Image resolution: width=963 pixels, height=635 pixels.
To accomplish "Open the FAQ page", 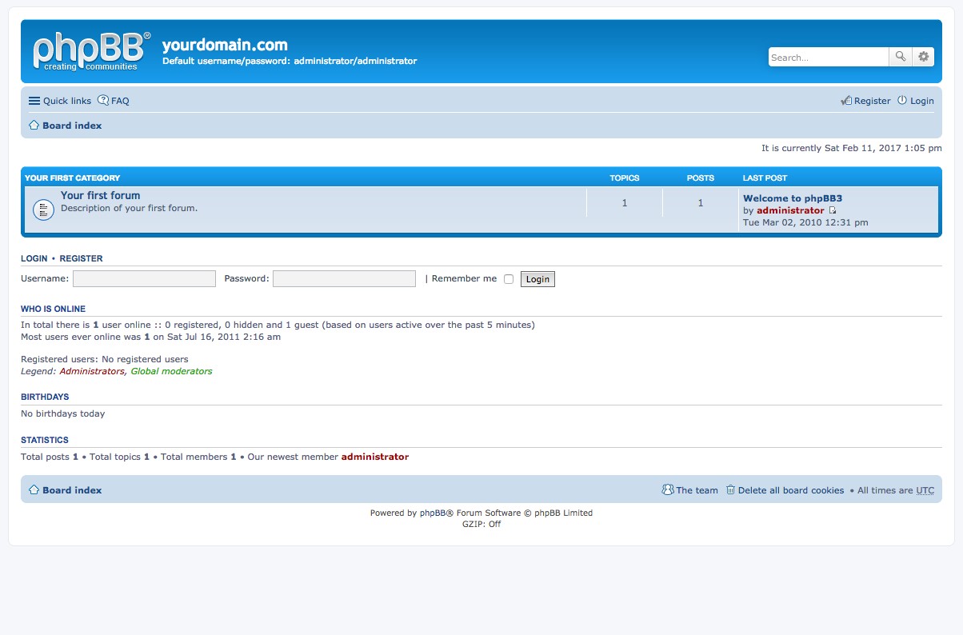I will pyautogui.click(x=114, y=101).
